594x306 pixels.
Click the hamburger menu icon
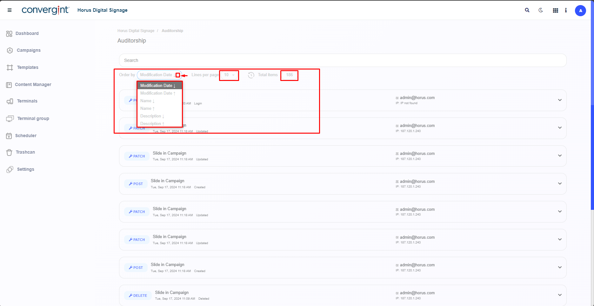[x=10, y=10]
